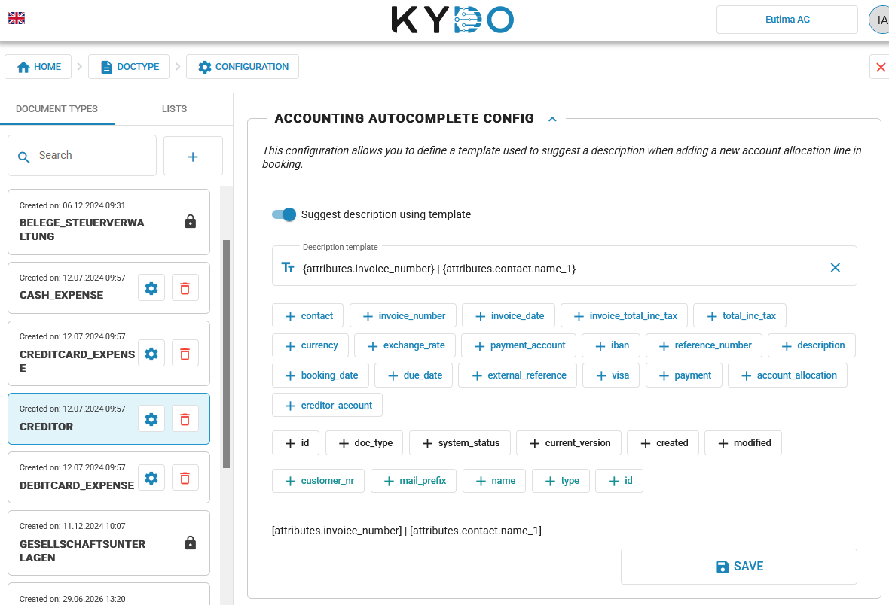This screenshot has height=605, width=889.
Task: Add payment_account attribute chip
Action: point(519,345)
